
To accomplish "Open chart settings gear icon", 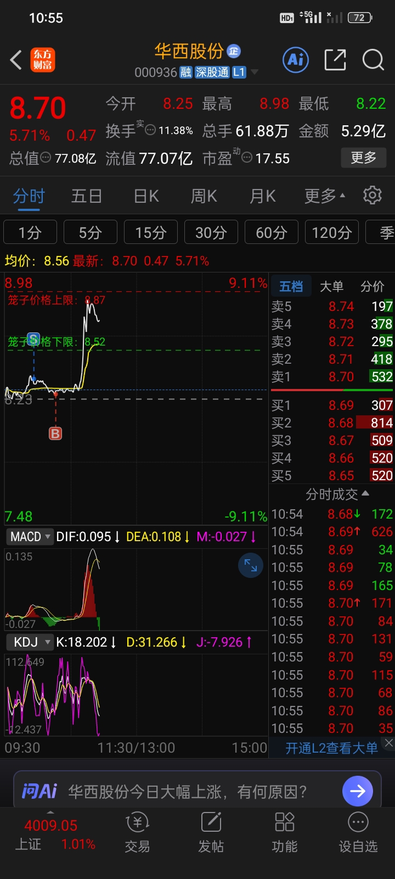I will pos(373,195).
